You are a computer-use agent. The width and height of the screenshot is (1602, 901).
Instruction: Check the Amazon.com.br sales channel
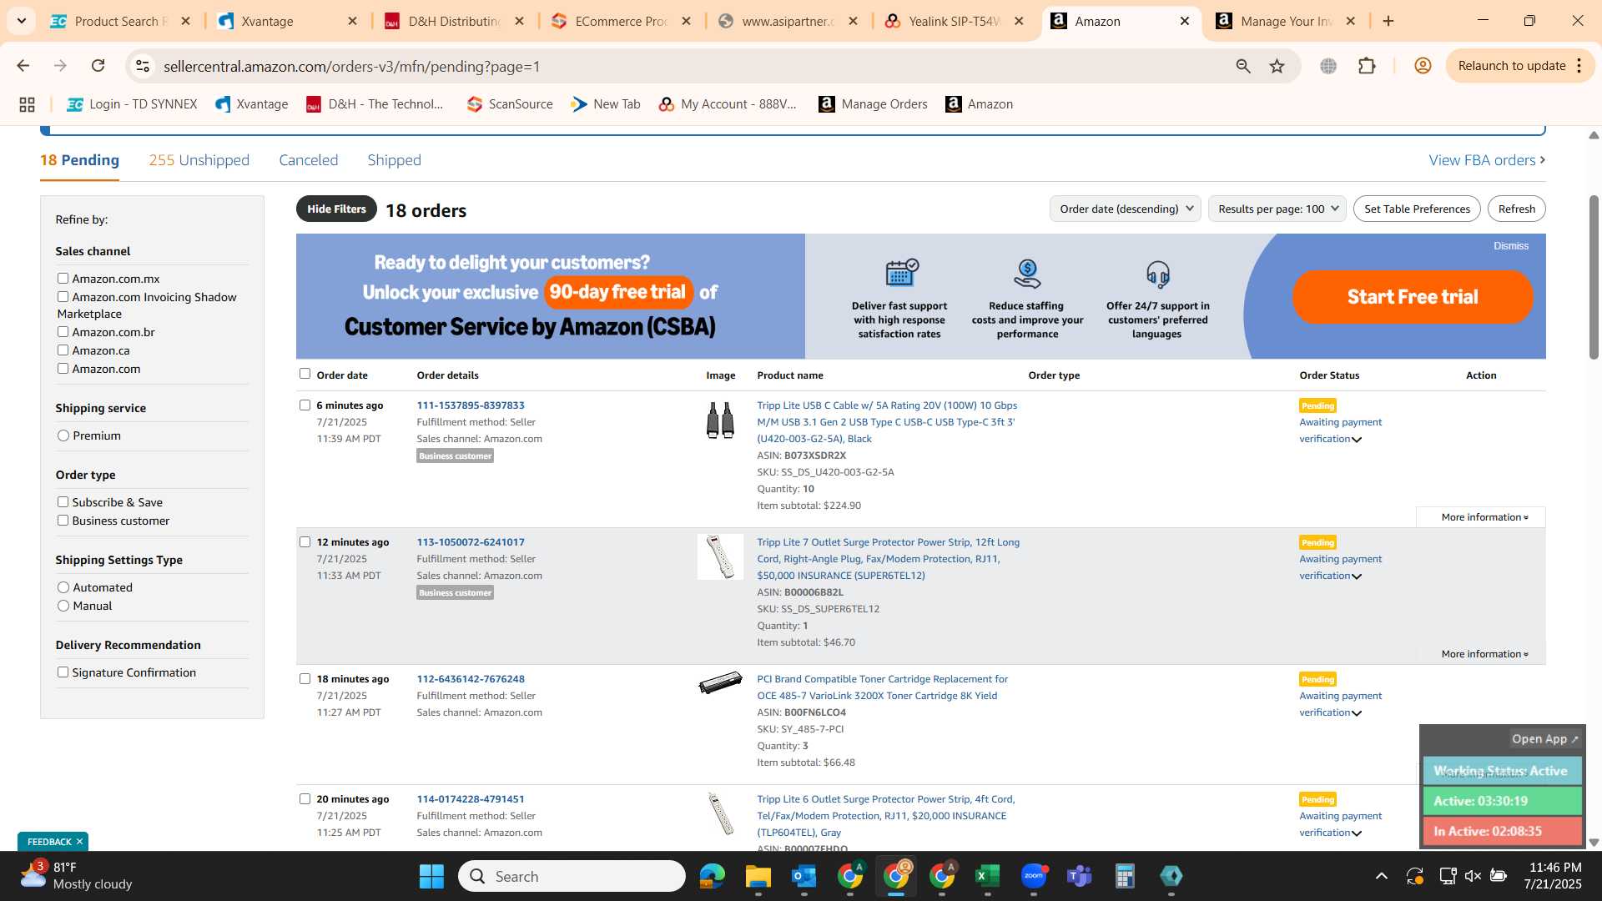click(x=63, y=331)
